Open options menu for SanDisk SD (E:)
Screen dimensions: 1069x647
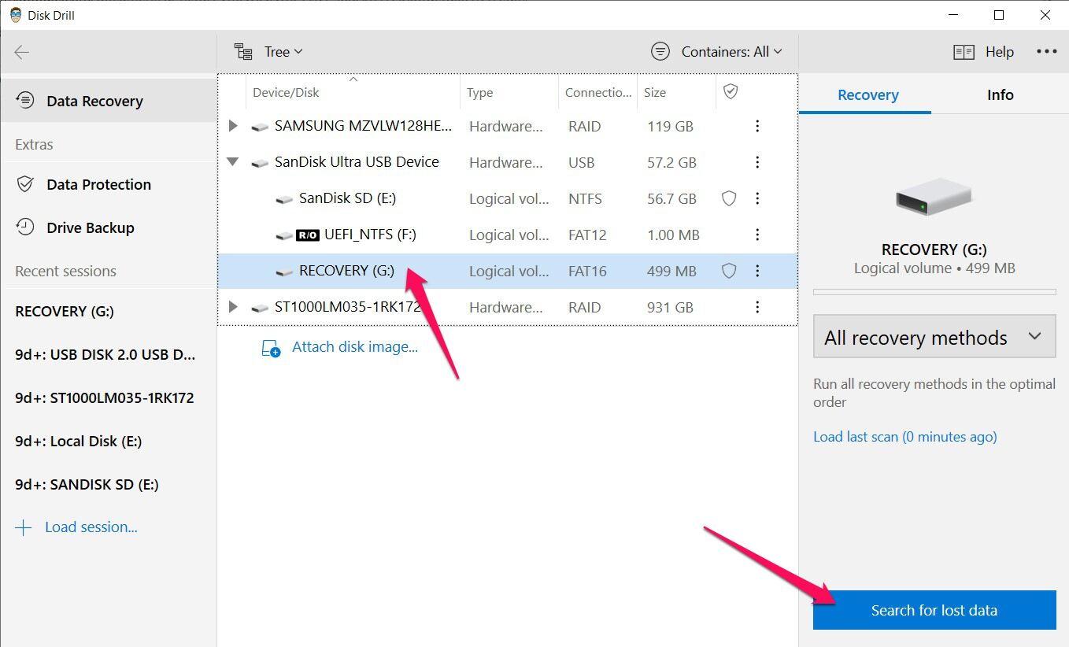[x=757, y=198]
